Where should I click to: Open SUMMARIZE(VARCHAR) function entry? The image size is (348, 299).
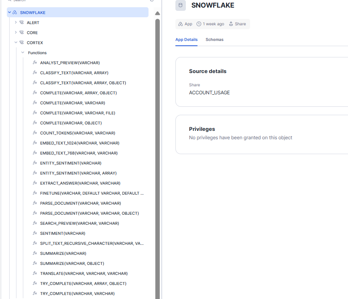pos(63,254)
